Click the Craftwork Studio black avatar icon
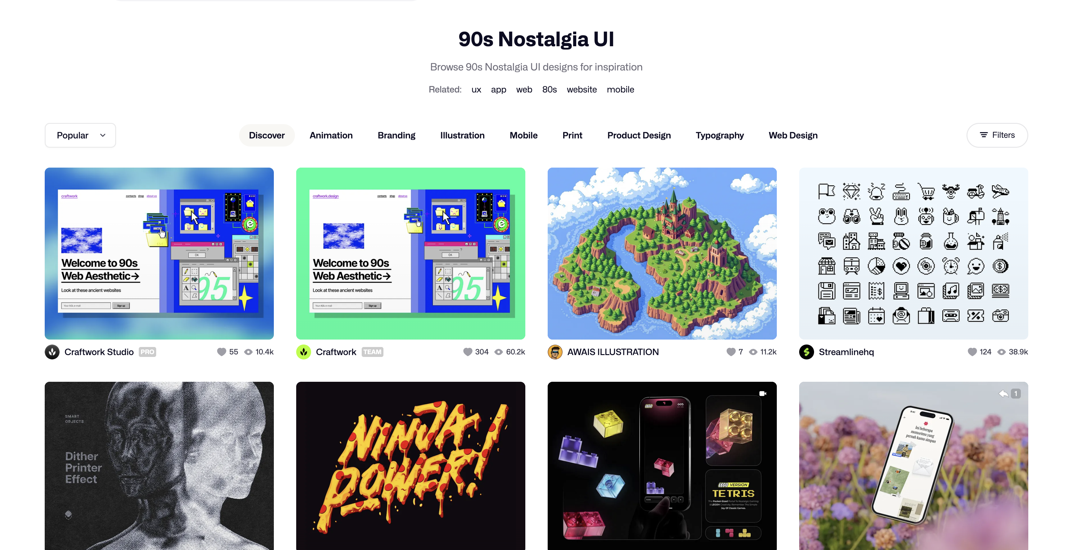The image size is (1073, 550). coord(52,352)
